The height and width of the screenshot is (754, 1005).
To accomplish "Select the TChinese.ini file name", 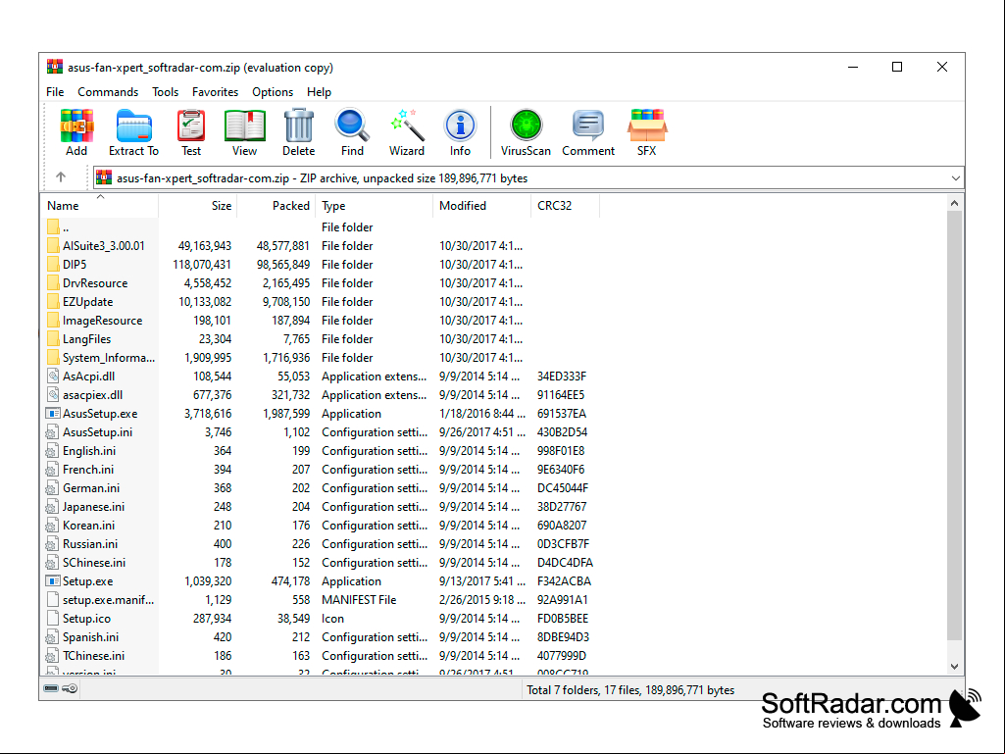I will point(93,655).
